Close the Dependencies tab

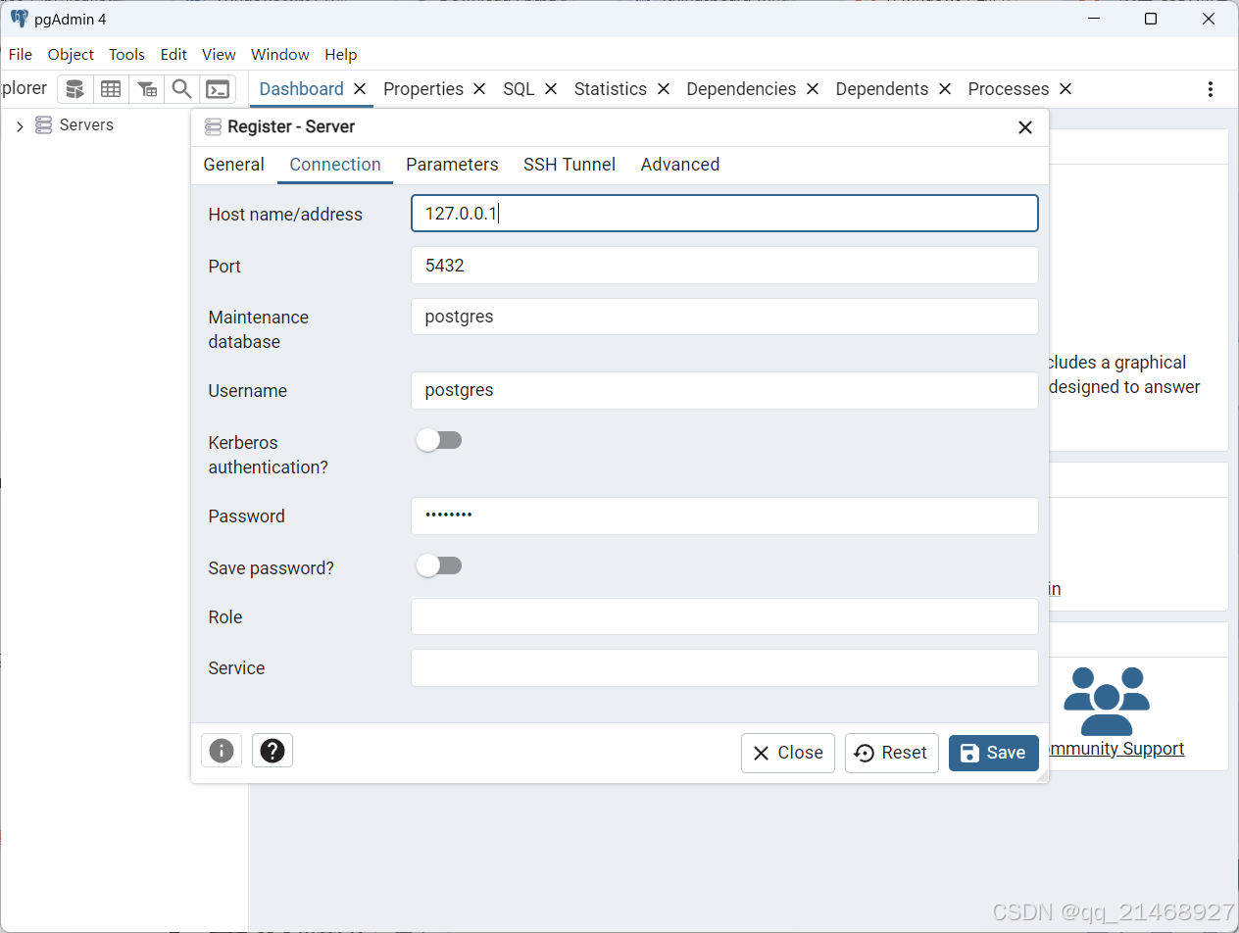[813, 88]
